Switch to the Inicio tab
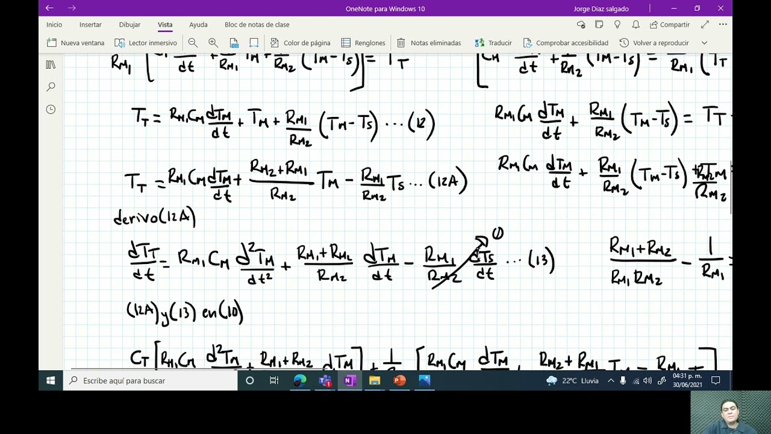The height and width of the screenshot is (434, 771). 54,25
